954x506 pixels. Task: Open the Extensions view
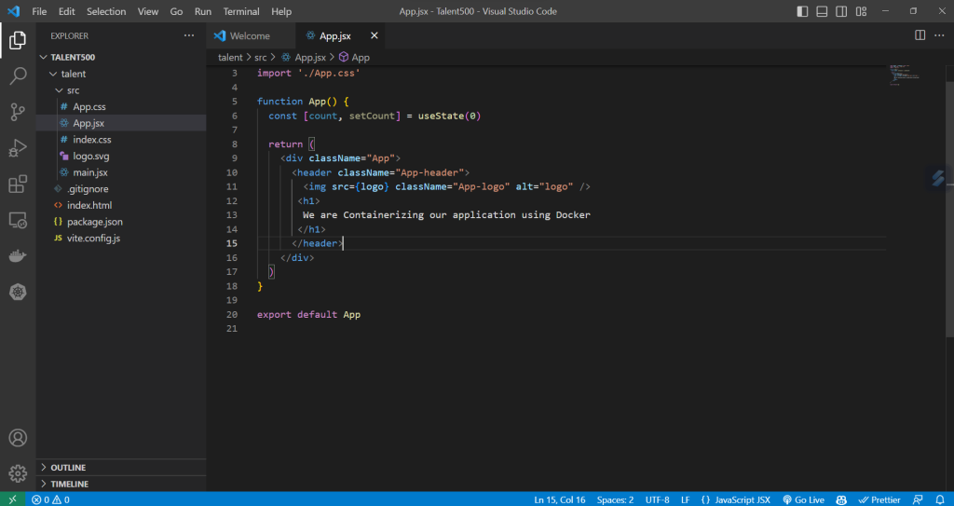tap(18, 185)
